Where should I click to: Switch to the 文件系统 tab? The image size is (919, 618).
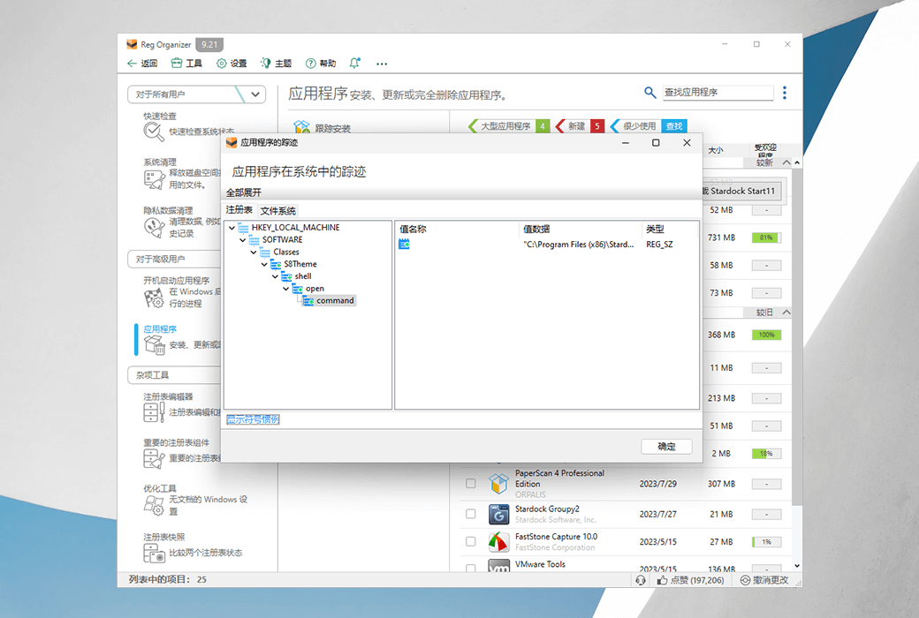[277, 209]
